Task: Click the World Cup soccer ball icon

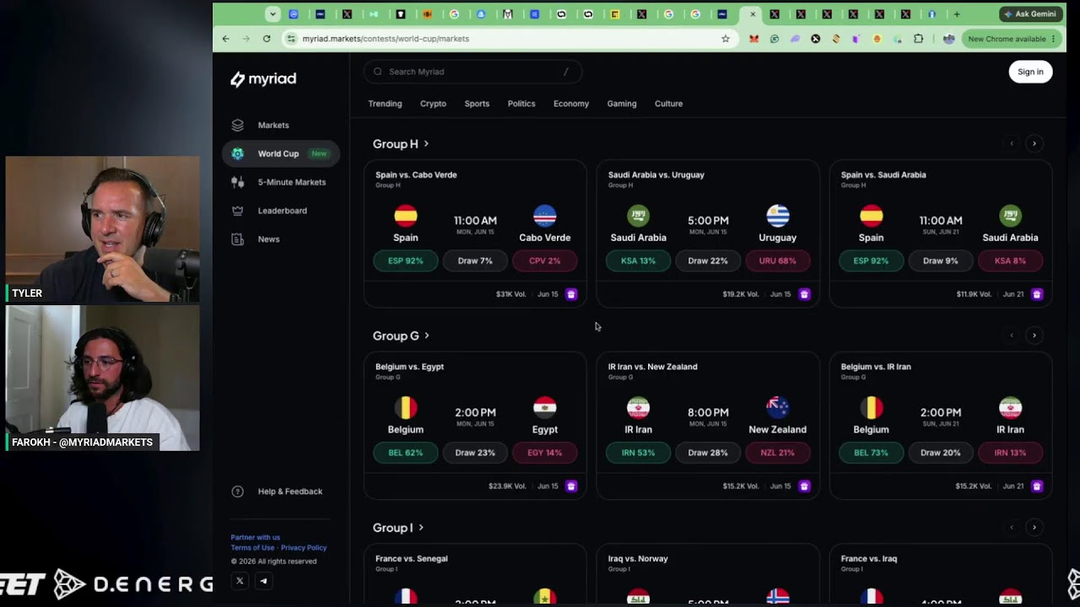Action: (238, 153)
